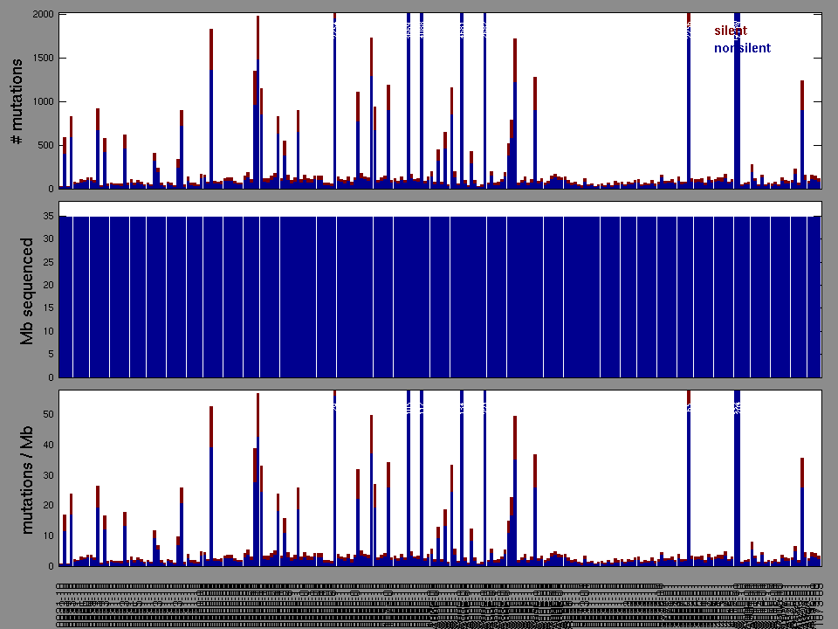Click the 35 tick on the Mb sequenced axis
Image resolution: width=838 pixels, height=629 pixels.
pos(47,216)
